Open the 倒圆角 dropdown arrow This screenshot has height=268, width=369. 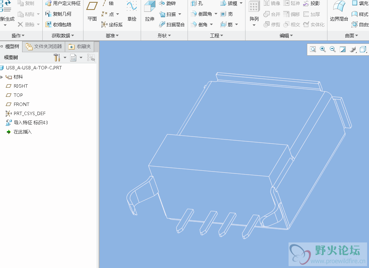(x=216, y=14)
